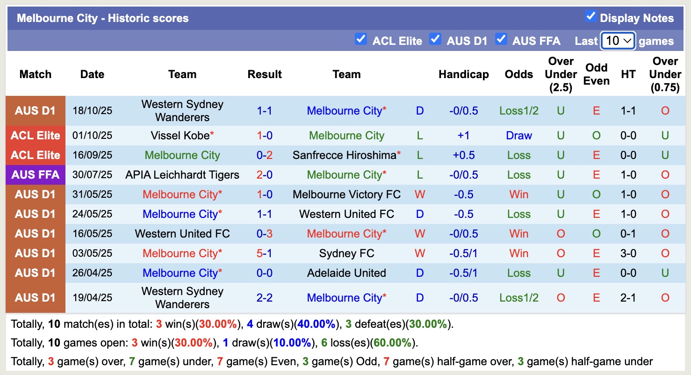Uncheck the ACL Elite filter
Screen dimensions: 691x375
pyautogui.click(x=360, y=40)
